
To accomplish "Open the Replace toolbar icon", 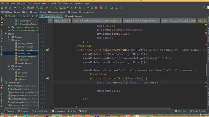I will tap(42, 8).
